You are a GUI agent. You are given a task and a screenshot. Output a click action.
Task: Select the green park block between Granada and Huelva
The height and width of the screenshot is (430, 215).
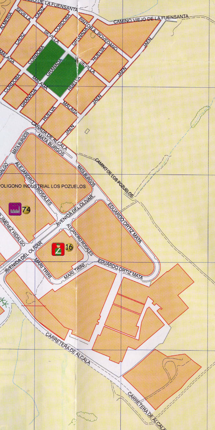pyautogui.click(x=64, y=75)
